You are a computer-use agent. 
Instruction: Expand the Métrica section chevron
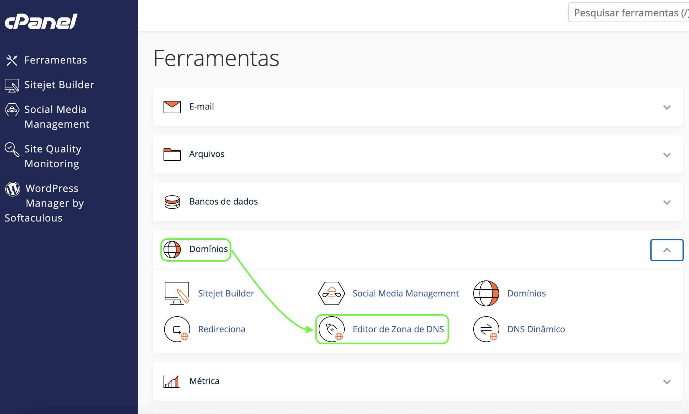(667, 382)
